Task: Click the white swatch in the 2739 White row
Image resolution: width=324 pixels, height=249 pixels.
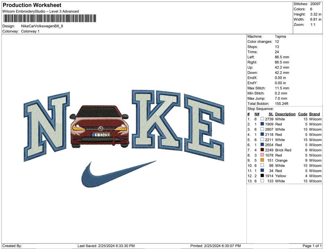Action: tap(262, 119)
